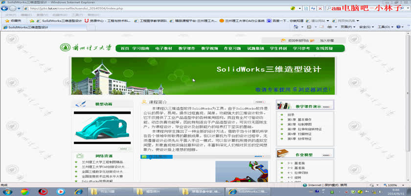
Task: Open the 4-1 homework model link
Action: tap(298, 172)
